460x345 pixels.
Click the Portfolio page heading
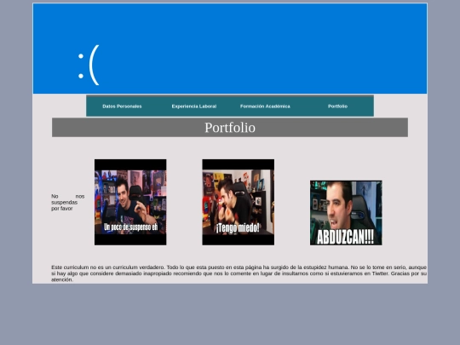pos(230,127)
